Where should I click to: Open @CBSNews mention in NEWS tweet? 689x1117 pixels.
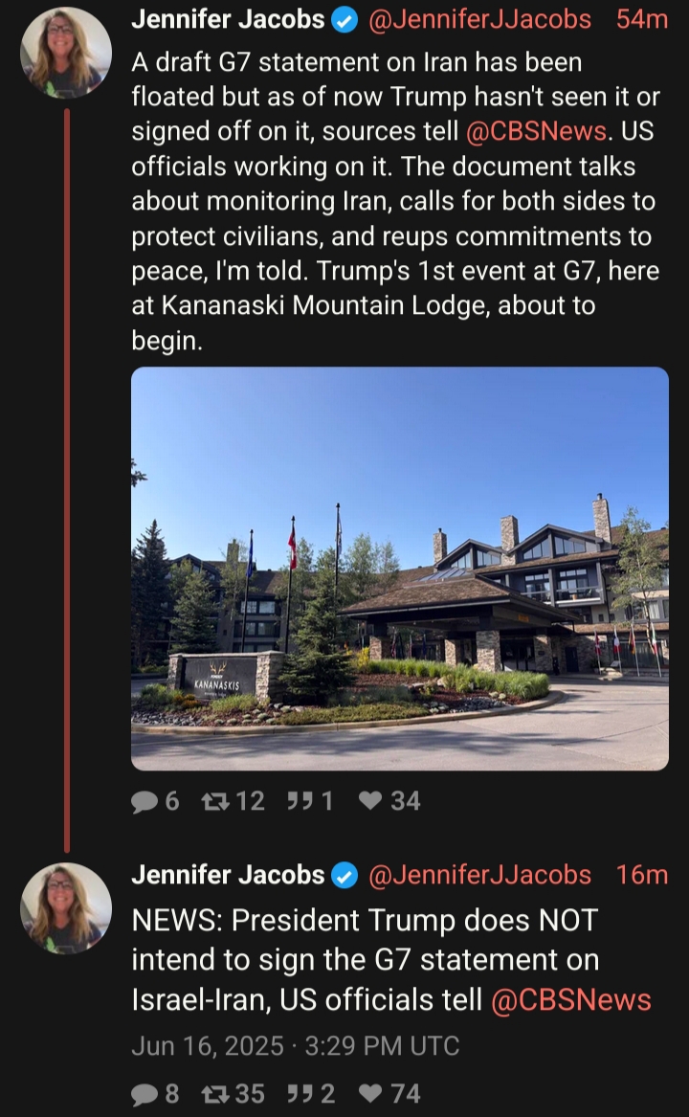click(570, 999)
